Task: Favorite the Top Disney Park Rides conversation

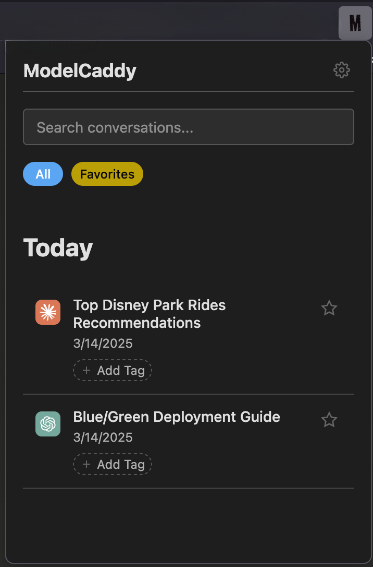Action: pos(329,308)
